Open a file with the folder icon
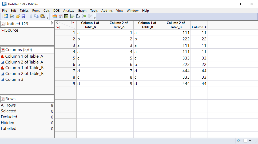The image size is (258, 144). [x=18, y=16]
